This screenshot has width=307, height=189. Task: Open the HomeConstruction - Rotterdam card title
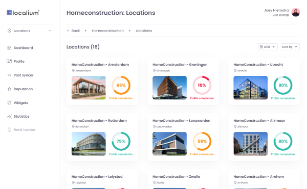pos(99,121)
